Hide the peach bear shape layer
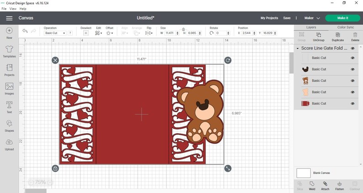 point(352,92)
